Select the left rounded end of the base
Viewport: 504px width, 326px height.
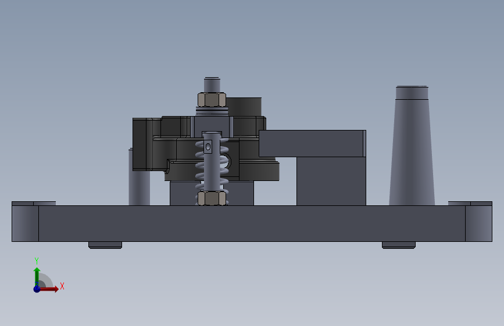(25, 223)
